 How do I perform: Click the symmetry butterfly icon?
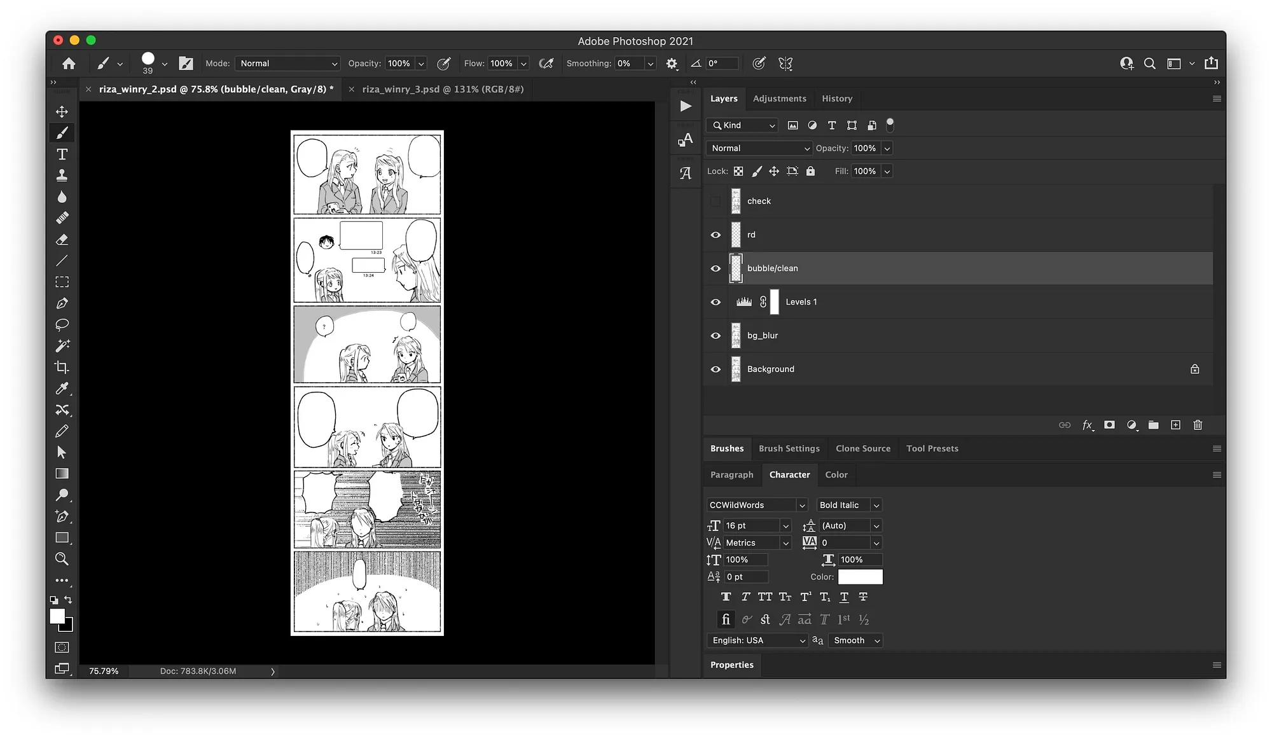click(785, 64)
